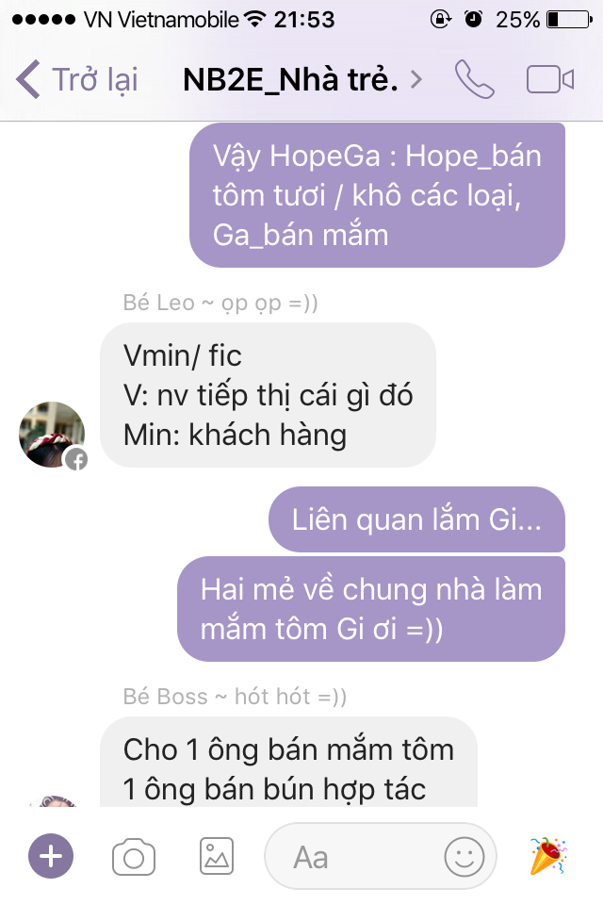Expand chat info with the title chevron
Viewport: 603px width, 905px height.
[x=416, y=79]
